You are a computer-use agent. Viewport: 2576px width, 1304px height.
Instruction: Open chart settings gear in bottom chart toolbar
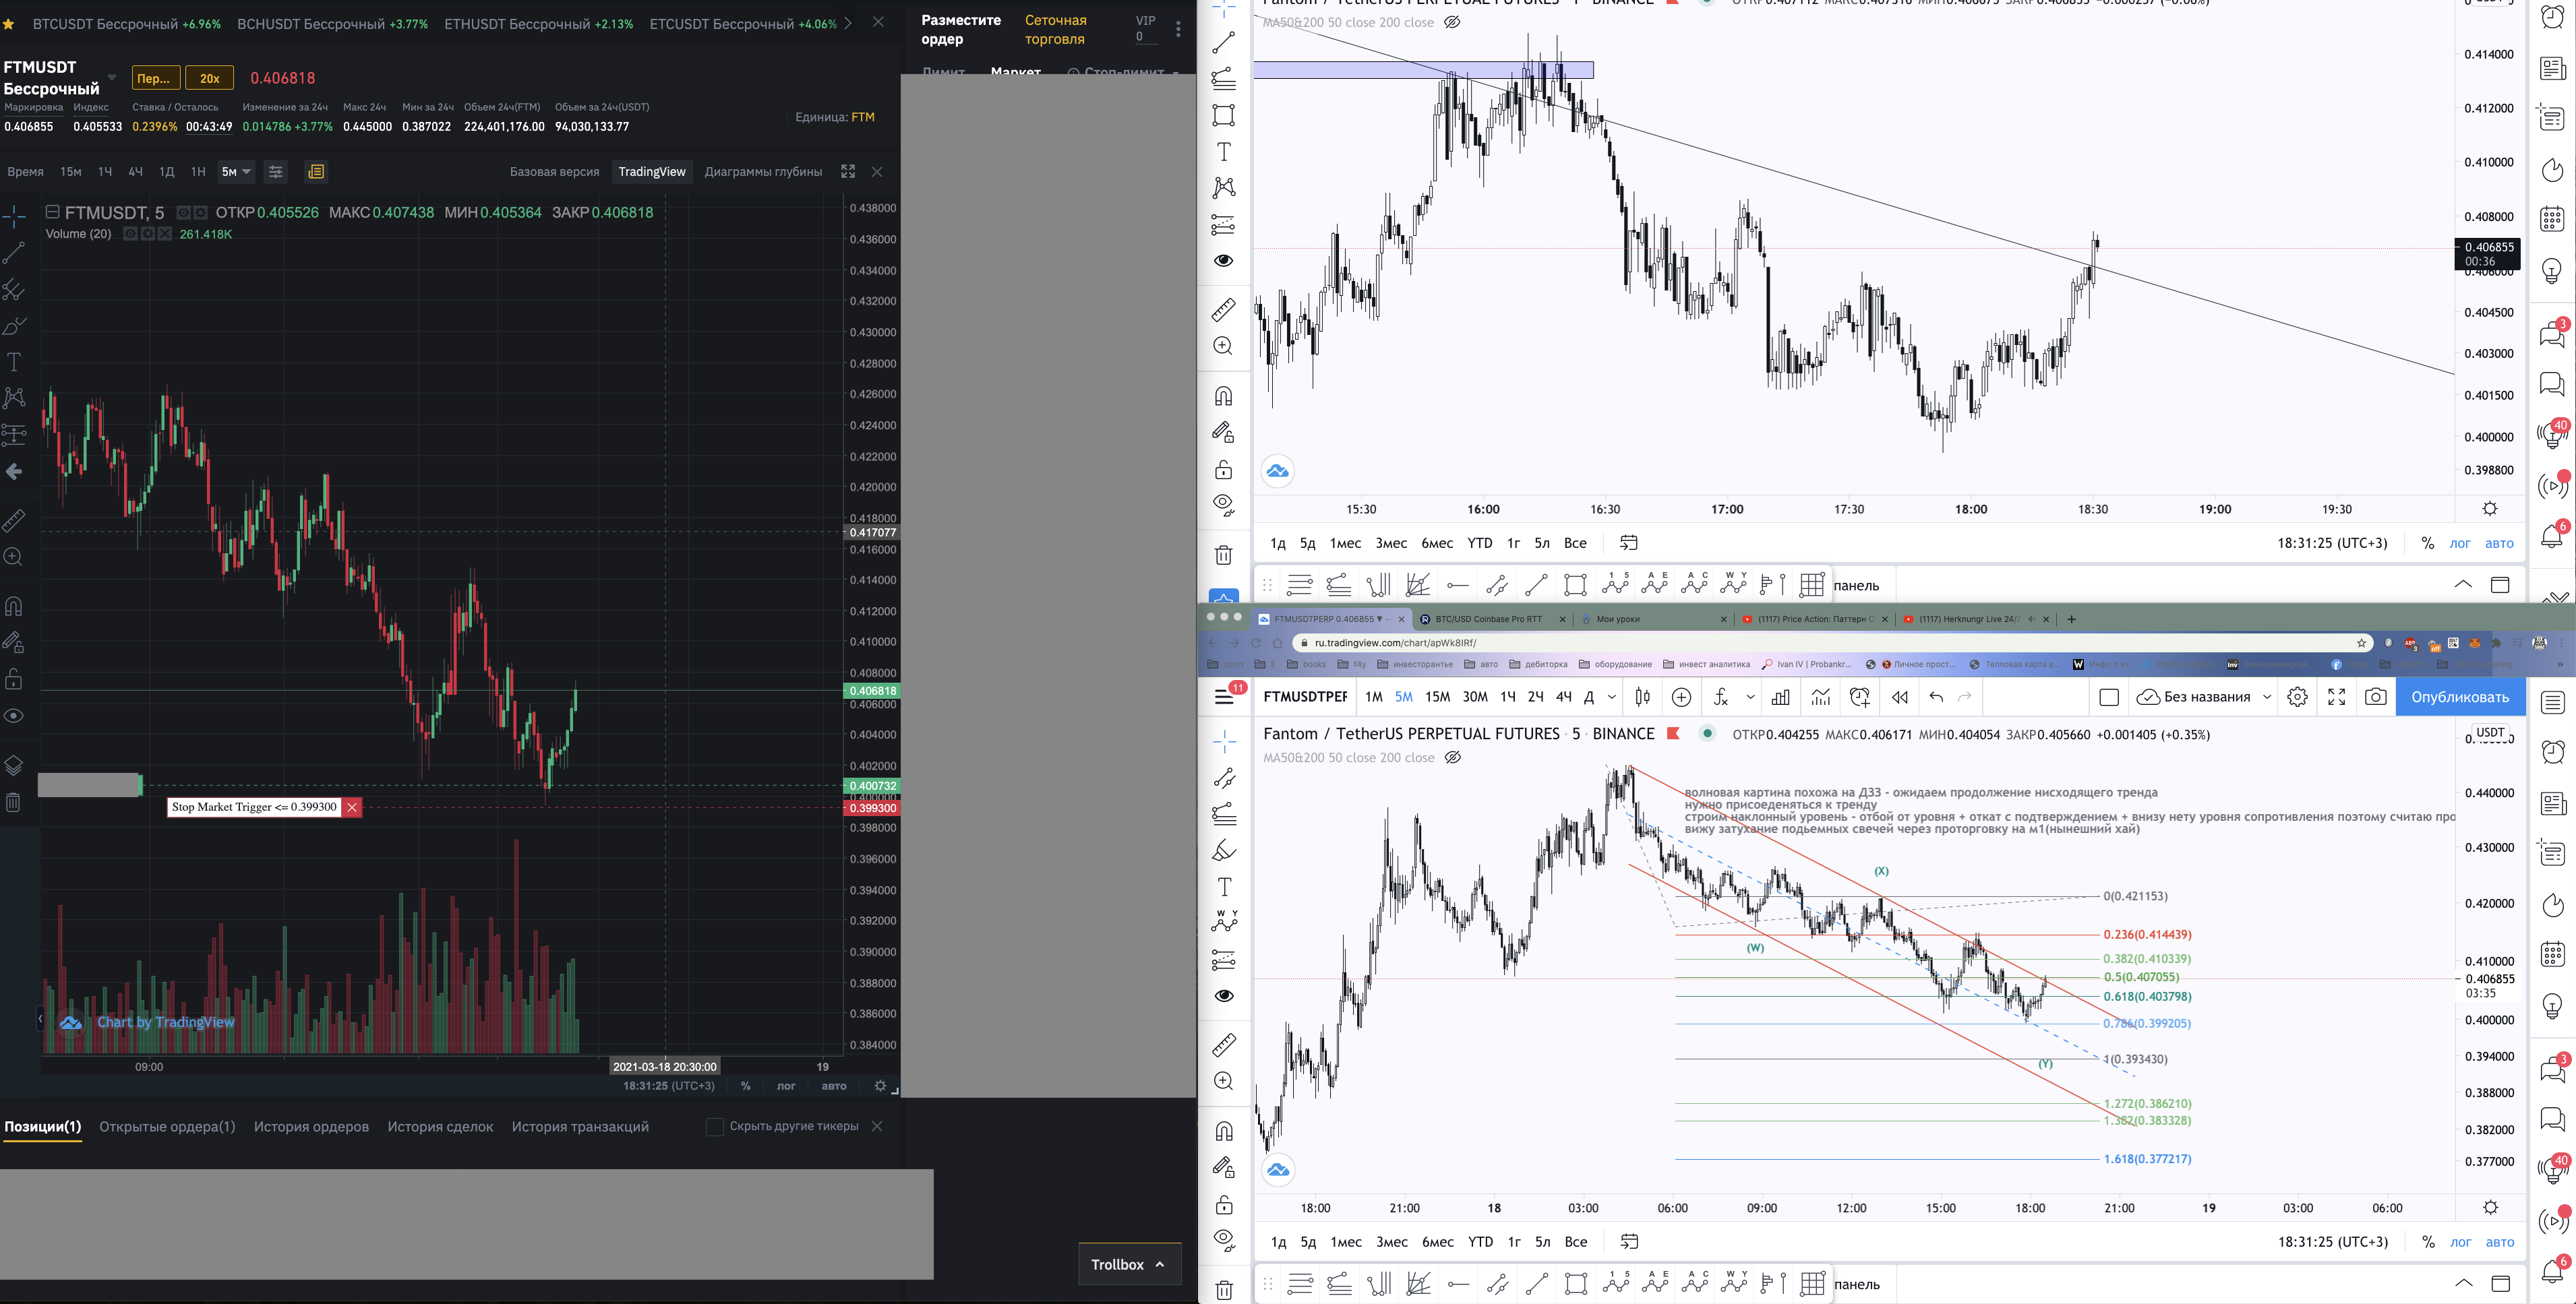2297,697
